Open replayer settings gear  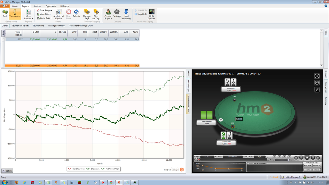pos(317,83)
